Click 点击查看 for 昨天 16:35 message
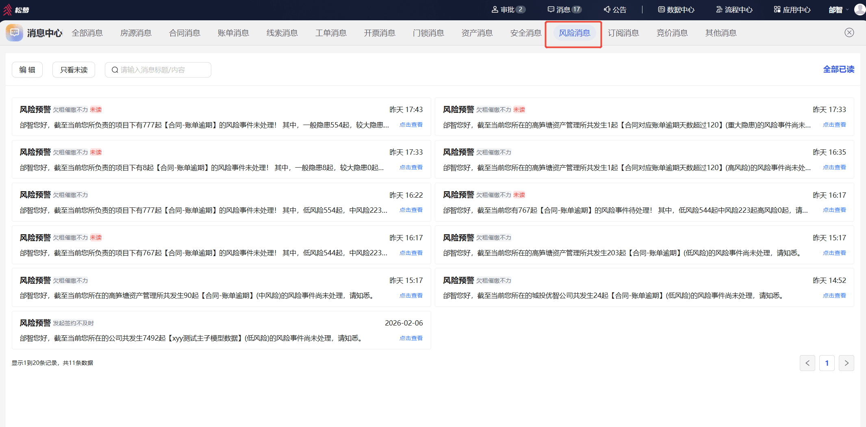Screen dimensions: 866x427 click(834, 167)
